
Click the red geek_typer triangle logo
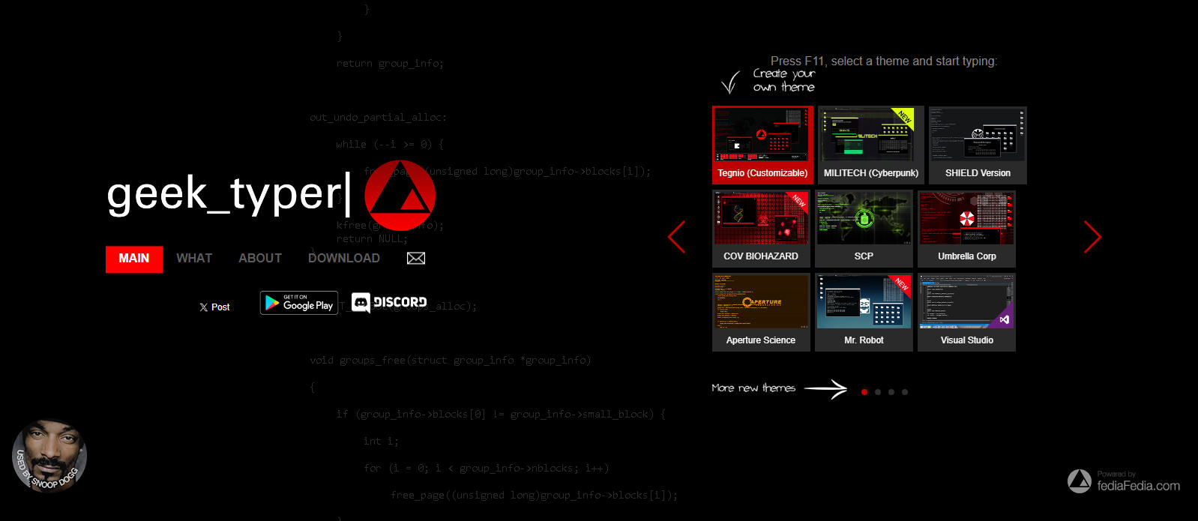(x=400, y=195)
